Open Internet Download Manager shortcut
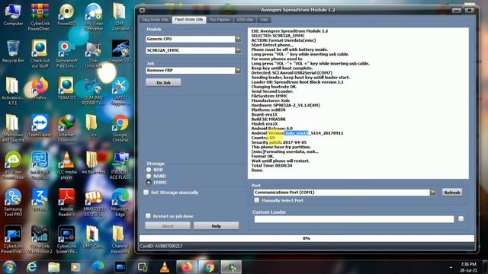The height and width of the screenshot is (274, 488). pyautogui.click(x=66, y=129)
